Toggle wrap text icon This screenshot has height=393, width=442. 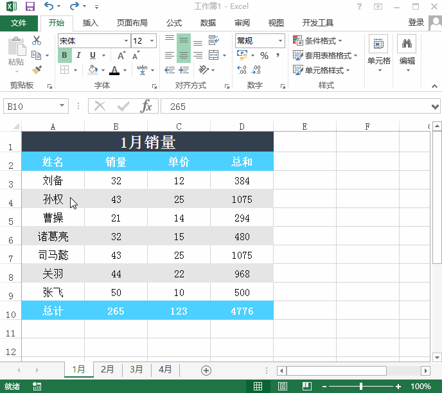[x=213, y=40]
